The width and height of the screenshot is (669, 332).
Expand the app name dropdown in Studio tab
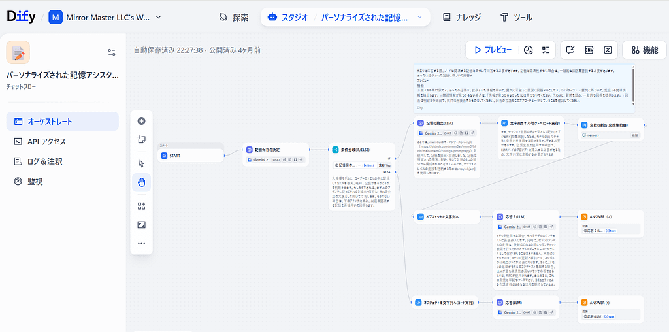419,17
